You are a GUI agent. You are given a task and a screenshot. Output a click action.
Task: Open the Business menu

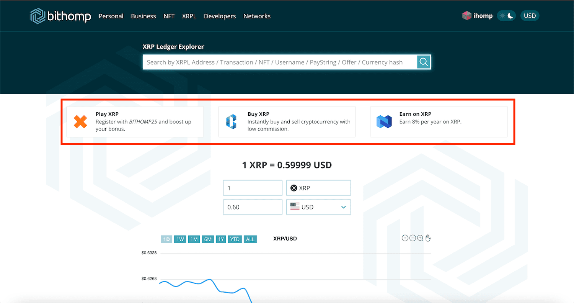tap(143, 16)
